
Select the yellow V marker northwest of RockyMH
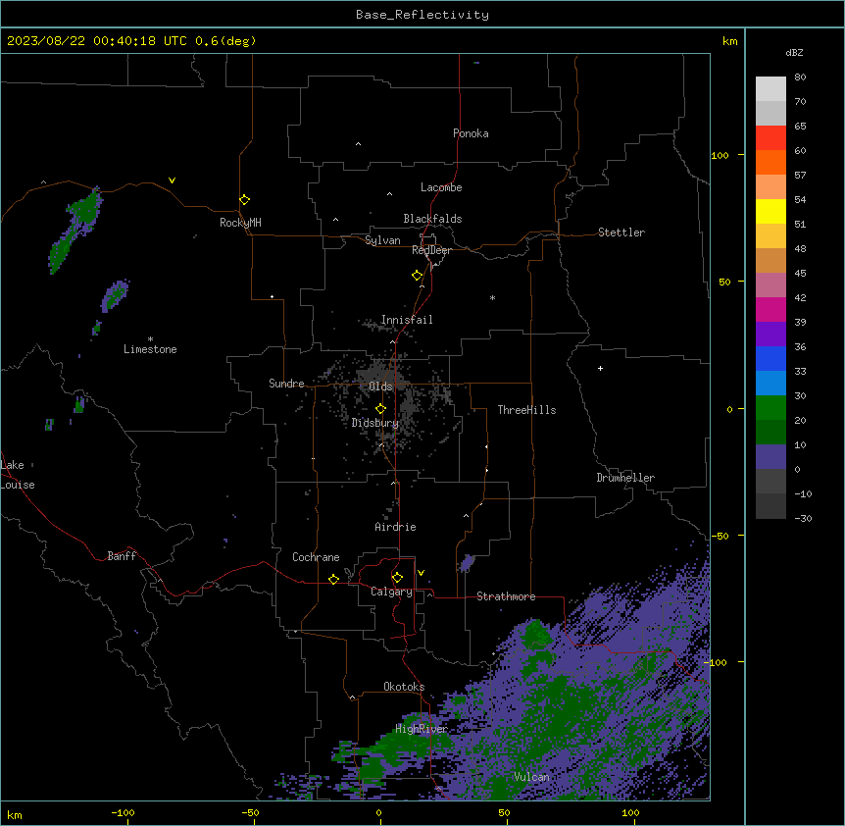pos(172,181)
